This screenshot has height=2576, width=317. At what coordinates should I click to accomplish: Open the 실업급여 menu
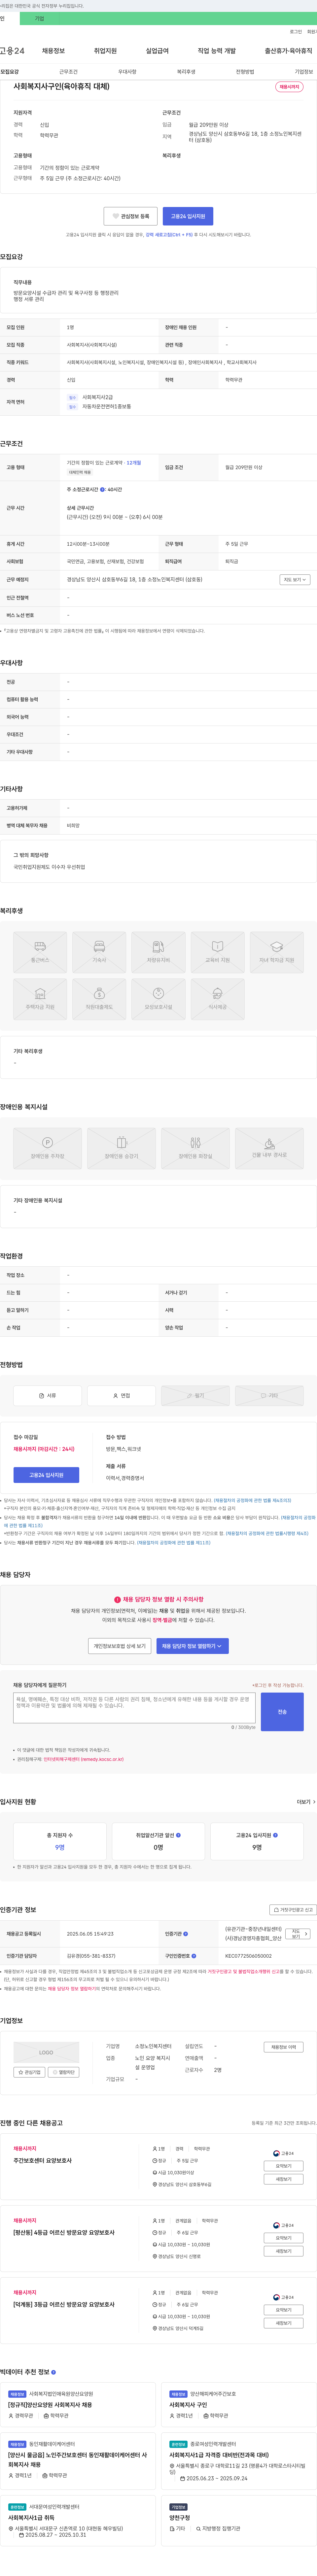pyautogui.click(x=157, y=51)
